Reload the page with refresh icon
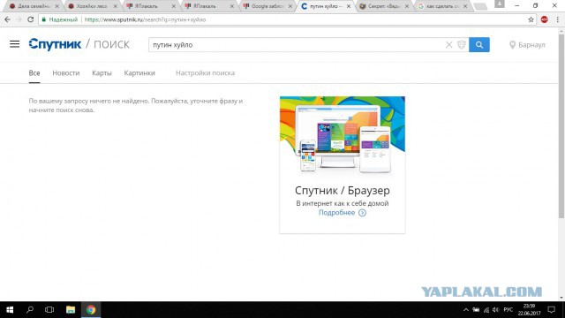Image resolution: width=565 pixels, height=318 pixels. pyautogui.click(x=31, y=19)
